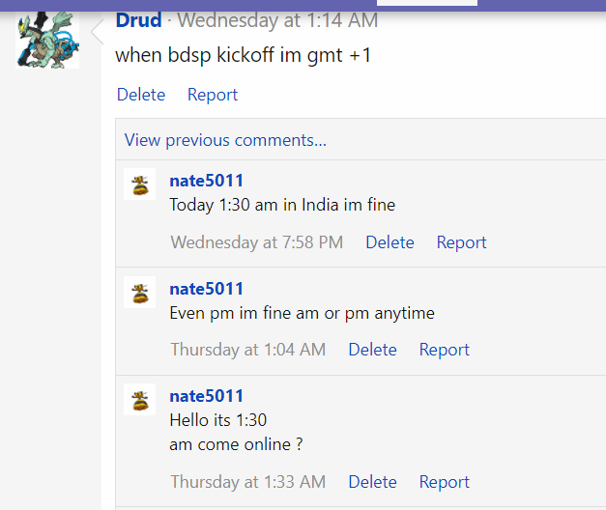The width and height of the screenshot is (606, 510).
Task: Open the Thursday at 1:04 AM timestamp
Action: [x=247, y=350]
